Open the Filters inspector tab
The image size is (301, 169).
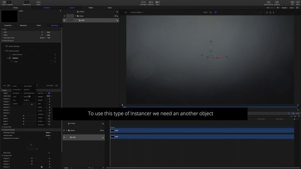tap(39, 25)
